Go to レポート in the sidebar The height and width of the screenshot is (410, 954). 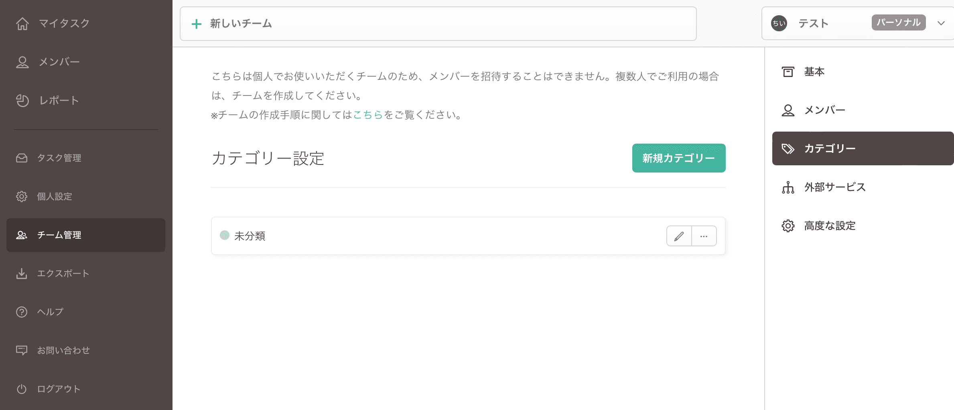[86, 101]
